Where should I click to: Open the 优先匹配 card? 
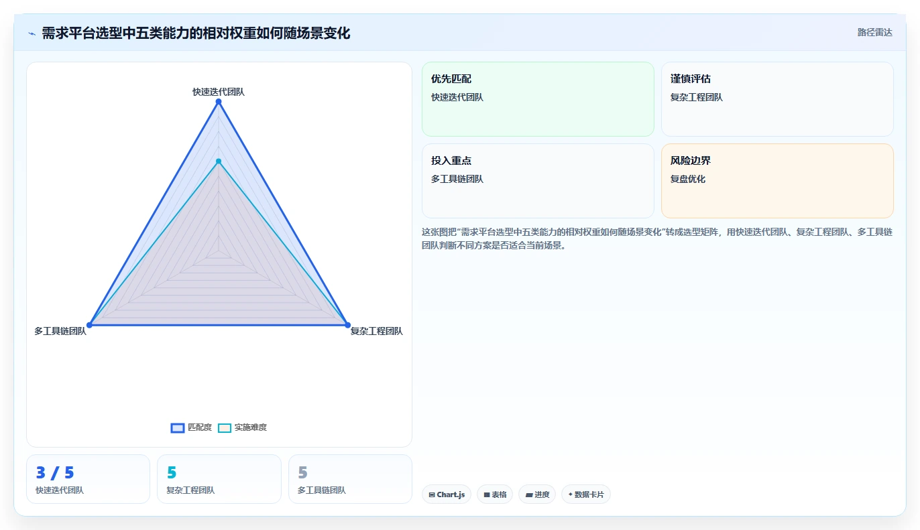coord(538,99)
